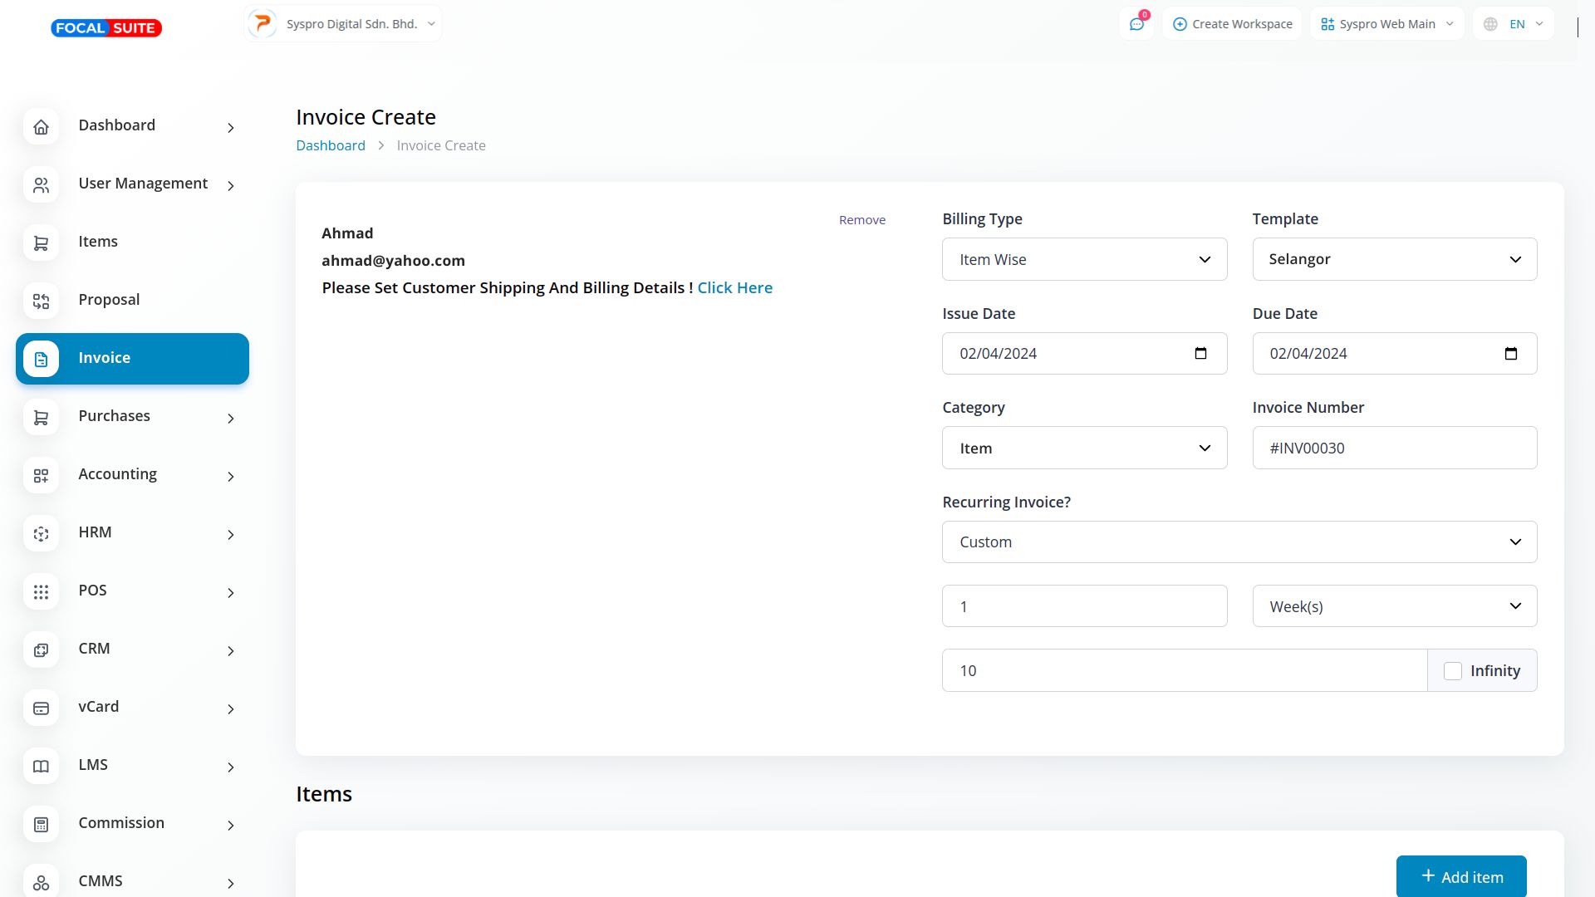Expand the Week(s) interval dropdown
This screenshot has height=897, width=1595.
point(1394,606)
